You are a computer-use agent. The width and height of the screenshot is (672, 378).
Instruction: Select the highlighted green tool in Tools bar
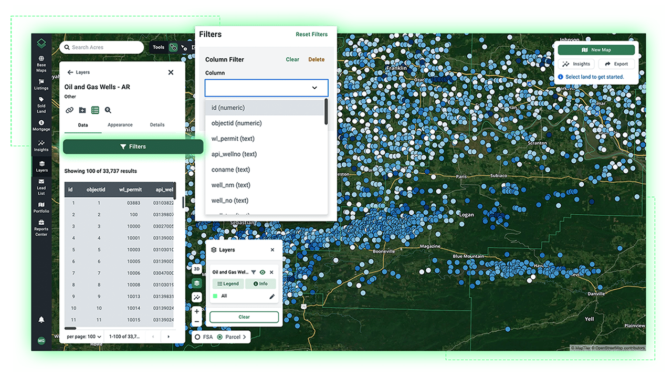173,47
